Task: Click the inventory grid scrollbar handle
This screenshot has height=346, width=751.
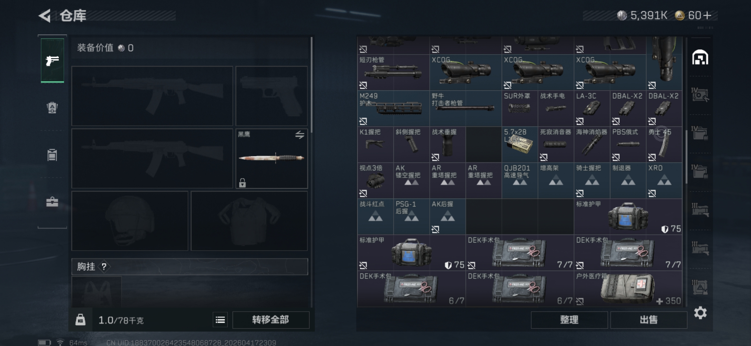Action: [686, 157]
